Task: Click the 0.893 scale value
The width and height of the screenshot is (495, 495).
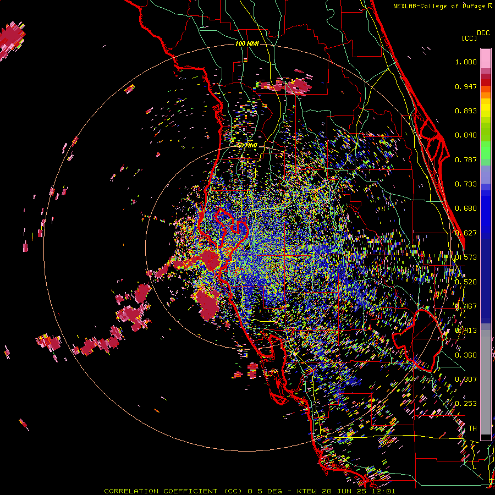Action: (466, 111)
